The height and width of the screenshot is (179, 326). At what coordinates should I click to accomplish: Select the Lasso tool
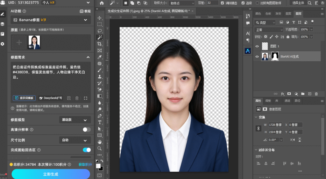pos(100,31)
